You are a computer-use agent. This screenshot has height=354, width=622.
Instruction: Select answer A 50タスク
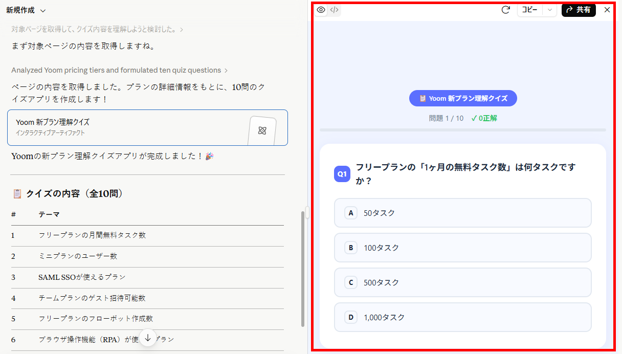point(462,213)
